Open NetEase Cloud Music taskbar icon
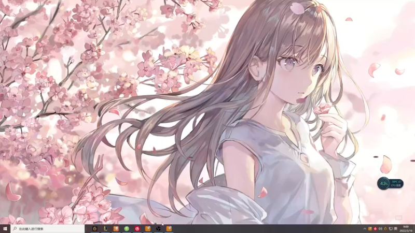415x233 pixels. tap(137, 229)
